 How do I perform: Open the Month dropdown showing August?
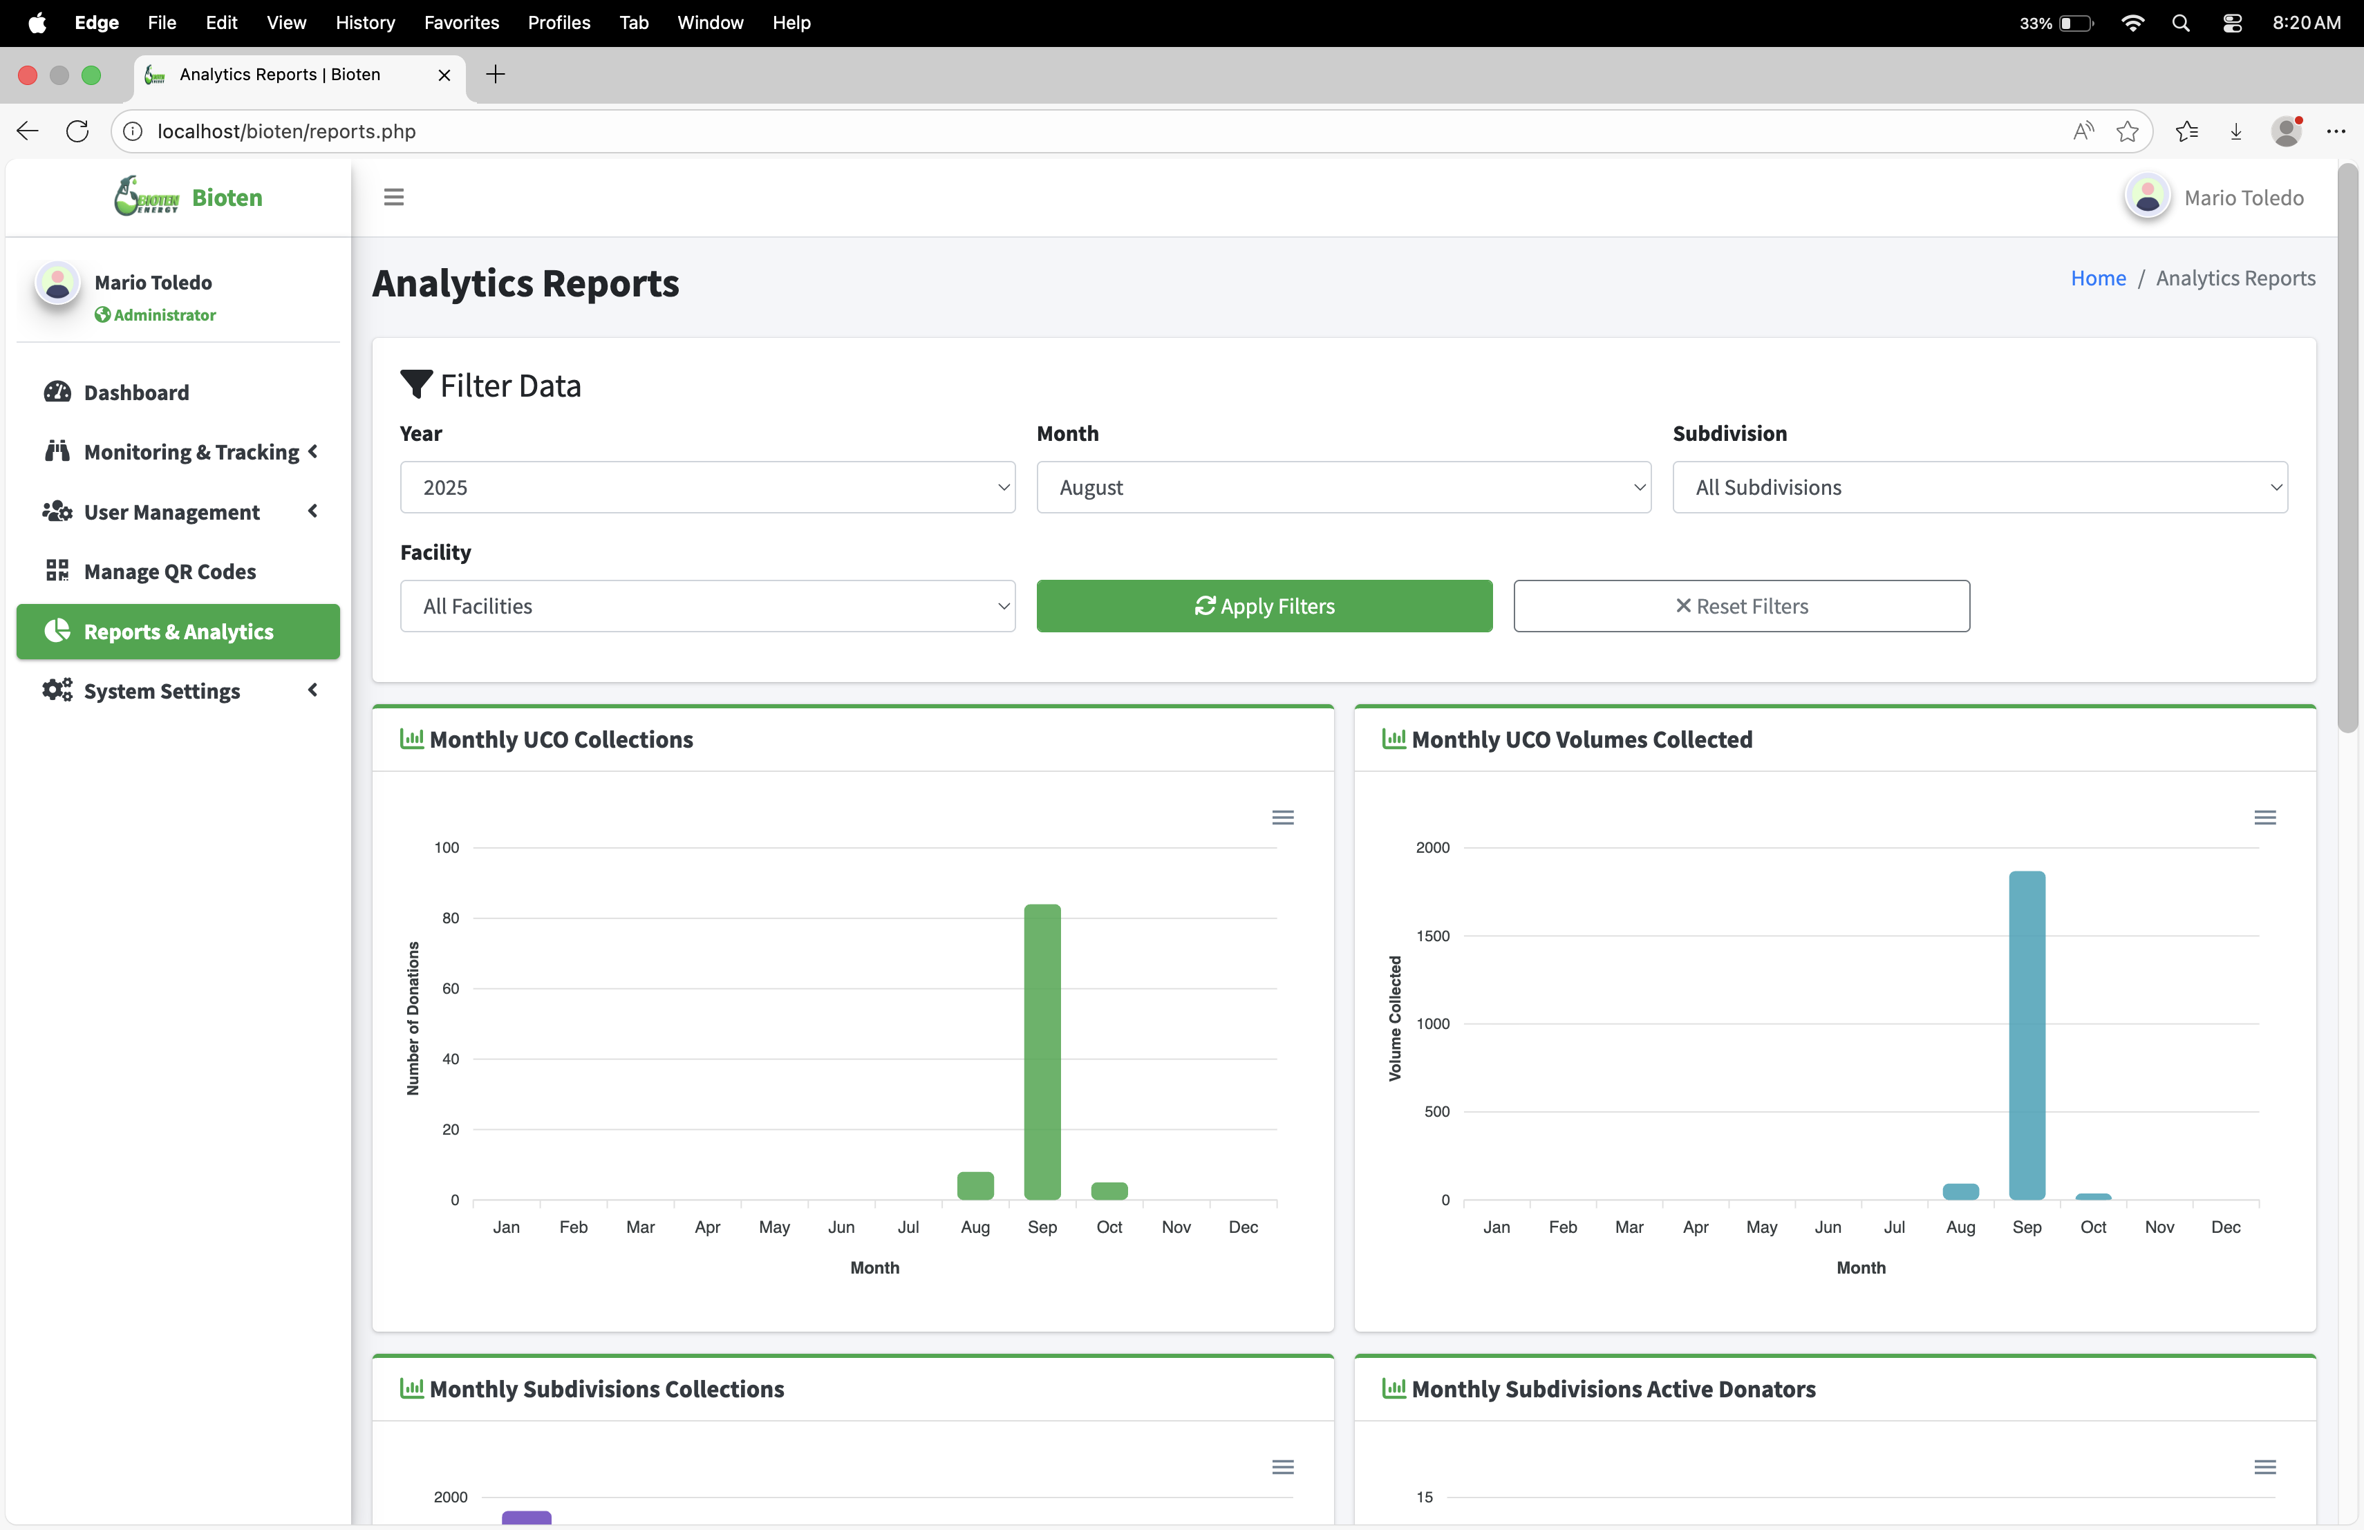pyautogui.click(x=1343, y=487)
